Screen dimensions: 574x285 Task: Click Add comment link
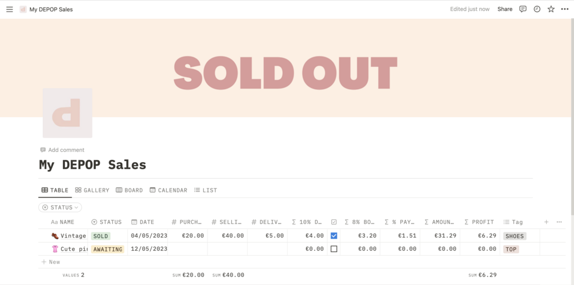pos(66,150)
